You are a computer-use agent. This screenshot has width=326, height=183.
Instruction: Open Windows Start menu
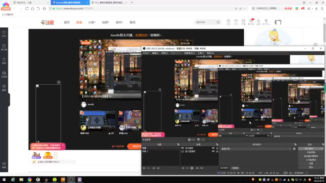(4, 180)
